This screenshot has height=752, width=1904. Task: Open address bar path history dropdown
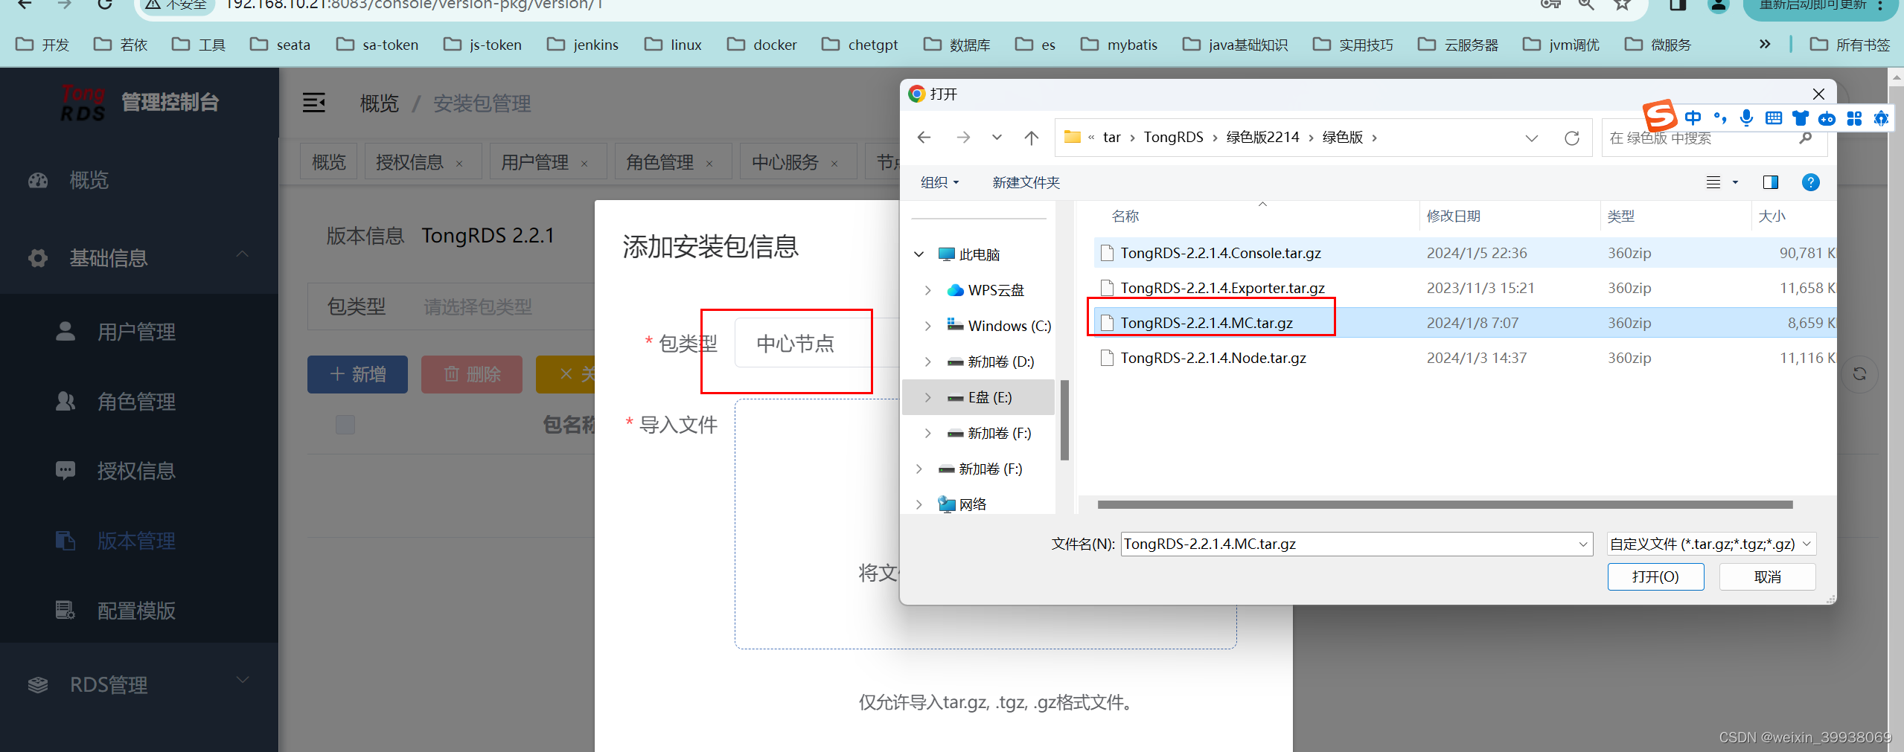pyautogui.click(x=1531, y=138)
